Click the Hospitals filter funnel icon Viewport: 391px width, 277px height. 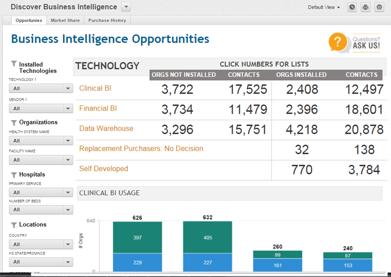pyautogui.click(x=14, y=175)
